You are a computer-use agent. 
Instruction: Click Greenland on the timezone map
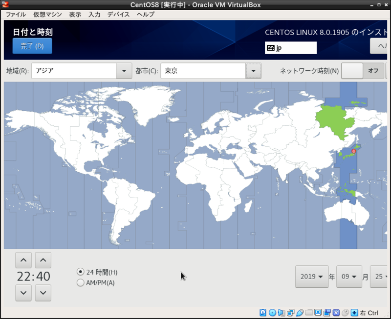click(147, 103)
